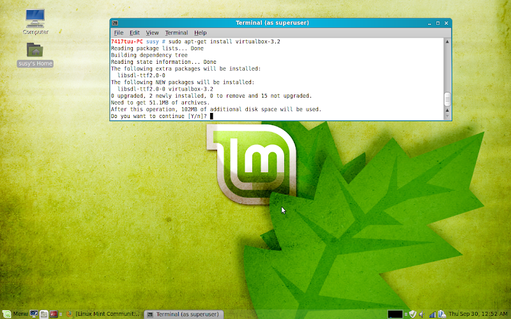Click the battery power icon in tray

442,314
